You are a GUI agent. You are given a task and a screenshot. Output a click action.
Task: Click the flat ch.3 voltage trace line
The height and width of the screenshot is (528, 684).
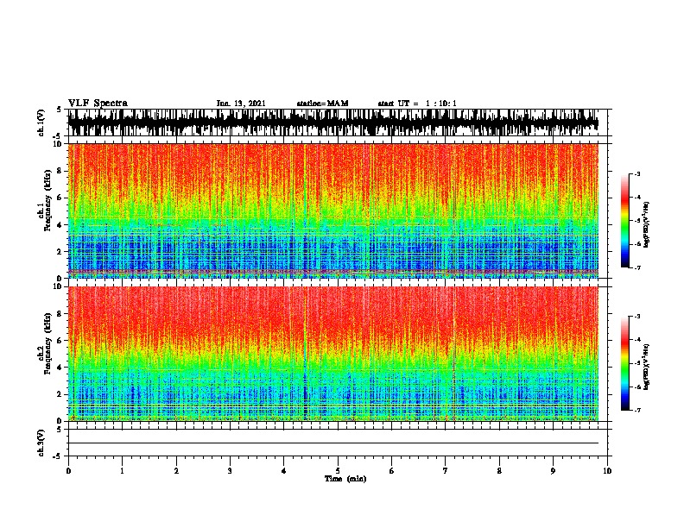point(332,443)
